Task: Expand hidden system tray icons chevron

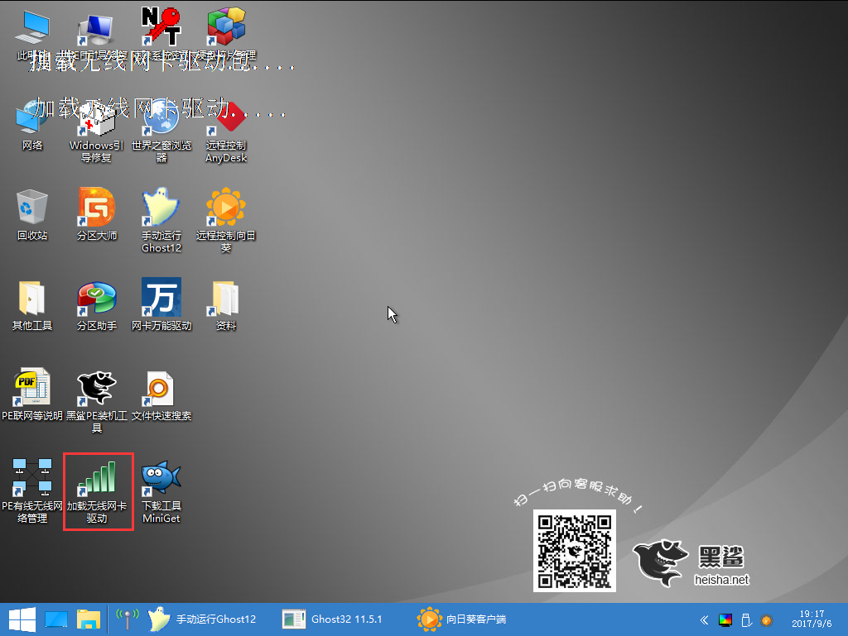Action: point(704,619)
